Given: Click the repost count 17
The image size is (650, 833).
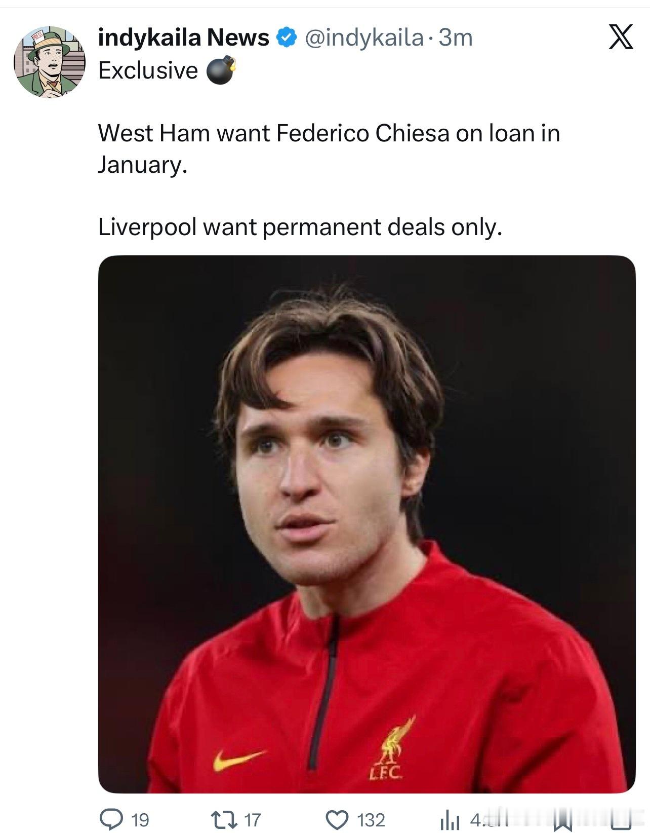Looking at the screenshot, I should pyautogui.click(x=252, y=820).
